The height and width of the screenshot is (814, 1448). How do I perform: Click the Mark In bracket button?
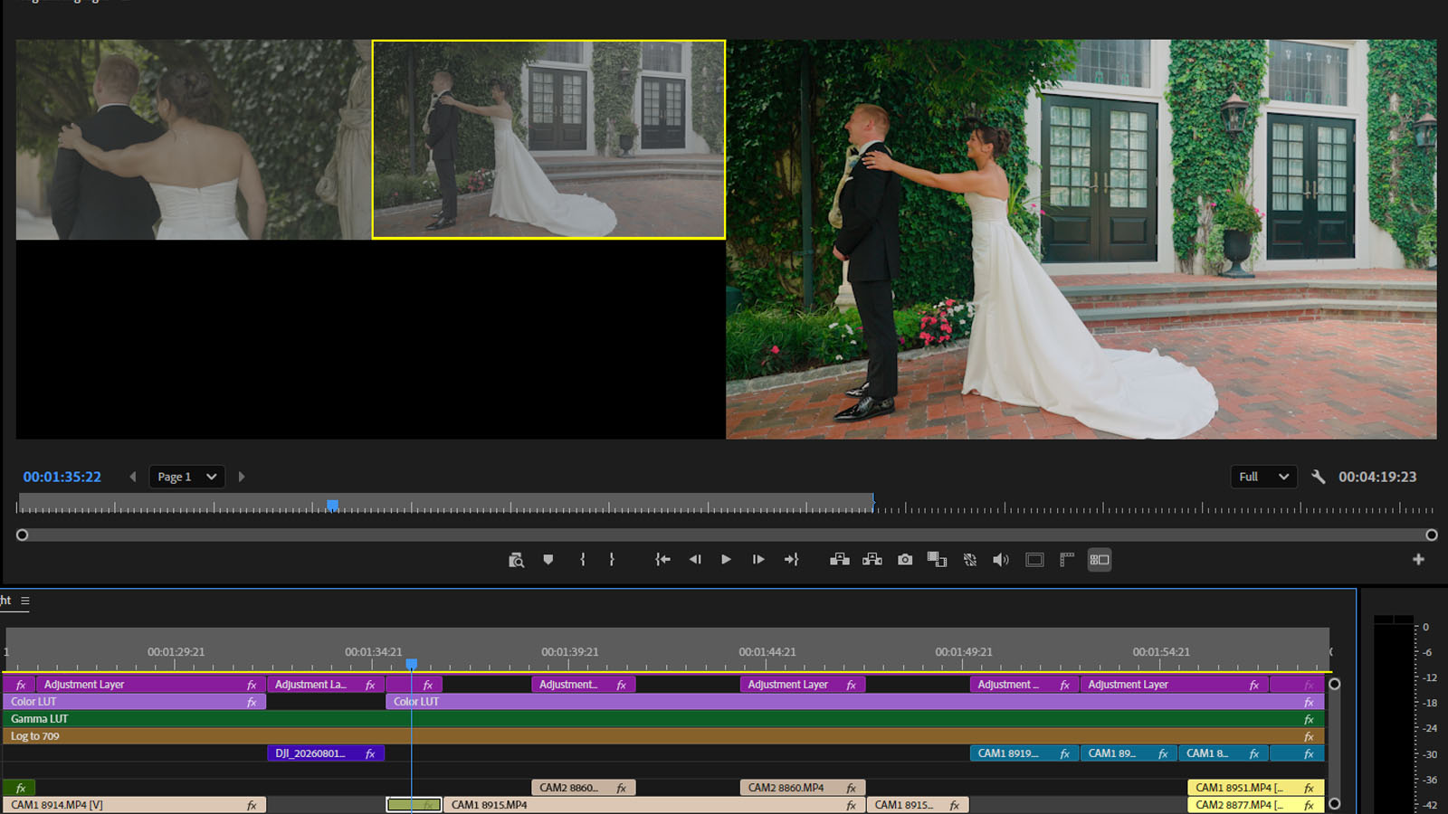pyautogui.click(x=582, y=560)
